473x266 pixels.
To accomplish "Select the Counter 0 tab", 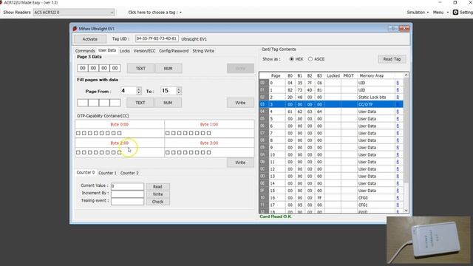I will (86, 172).
